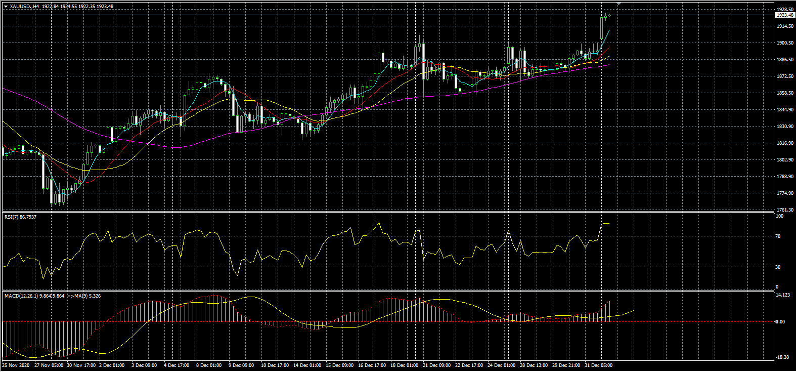Click price axis value 1802.90
796x372 pixels.
point(785,160)
